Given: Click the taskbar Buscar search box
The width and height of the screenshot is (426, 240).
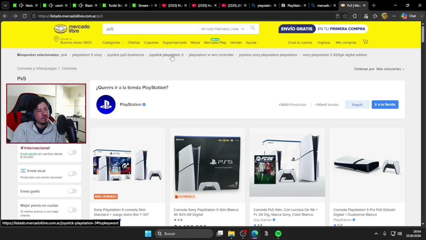Looking at the screenshot, I should [x=184, y=234].
